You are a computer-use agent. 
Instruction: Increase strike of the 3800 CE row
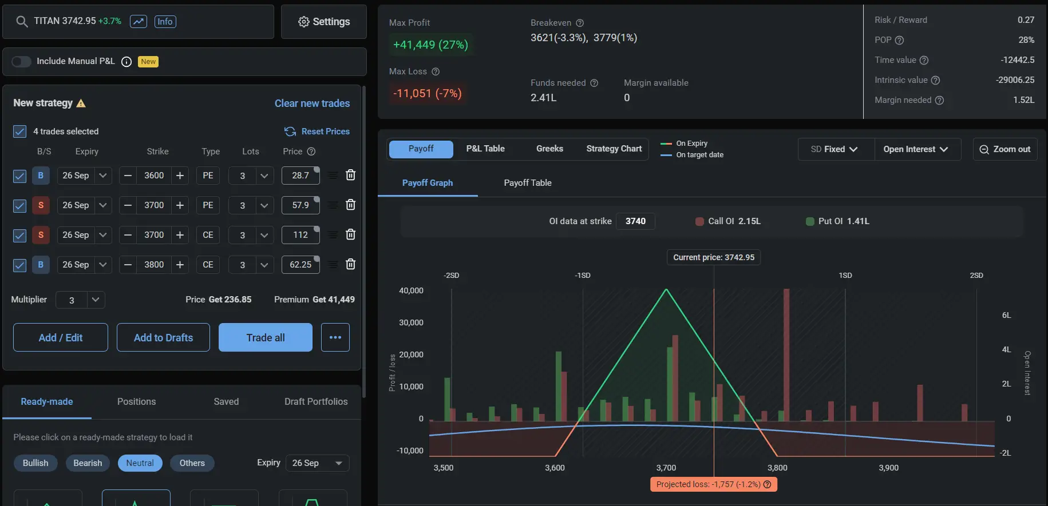point(180,265)
